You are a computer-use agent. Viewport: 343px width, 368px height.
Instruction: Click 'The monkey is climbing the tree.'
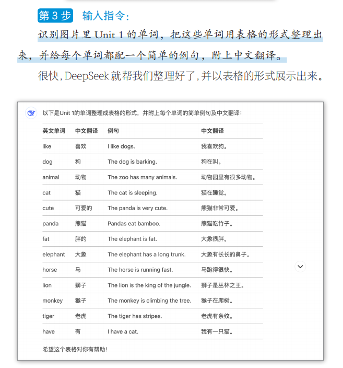pyautogui.click(x=149, y=301)
